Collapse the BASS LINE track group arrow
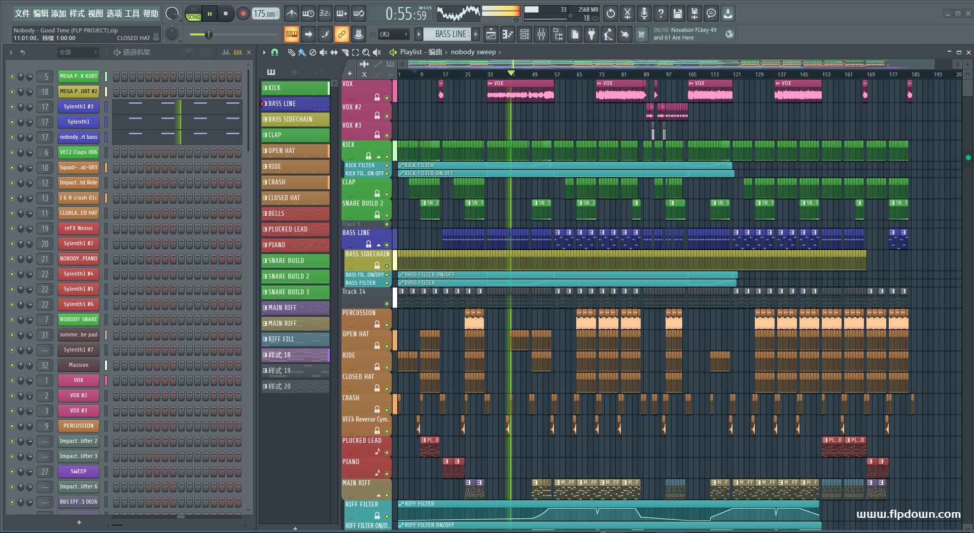The height and width of the screenshot is (533, 974). [x=378, y=245]
